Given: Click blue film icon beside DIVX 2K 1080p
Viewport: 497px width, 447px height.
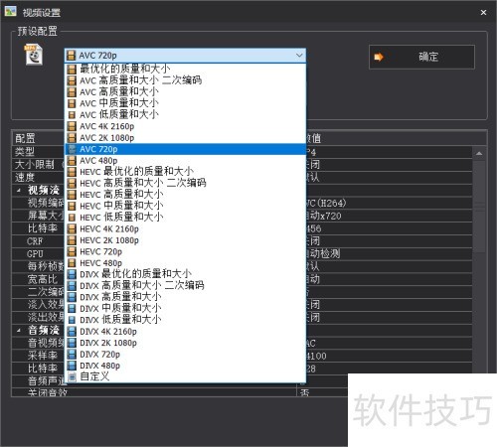Looking at the screenshot, I should pos(72,343).
